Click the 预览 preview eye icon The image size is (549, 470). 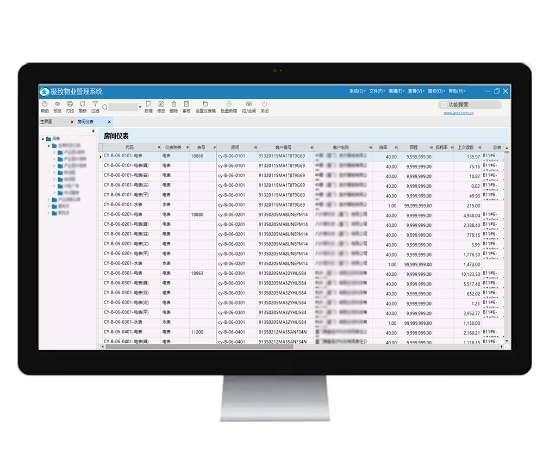[58, 104]
